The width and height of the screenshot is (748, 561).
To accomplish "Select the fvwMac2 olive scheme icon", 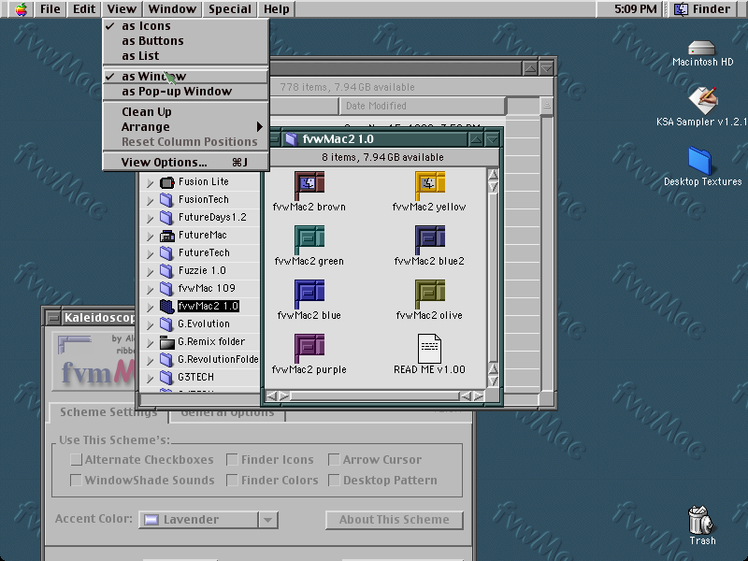I will (x=430, y=294).
